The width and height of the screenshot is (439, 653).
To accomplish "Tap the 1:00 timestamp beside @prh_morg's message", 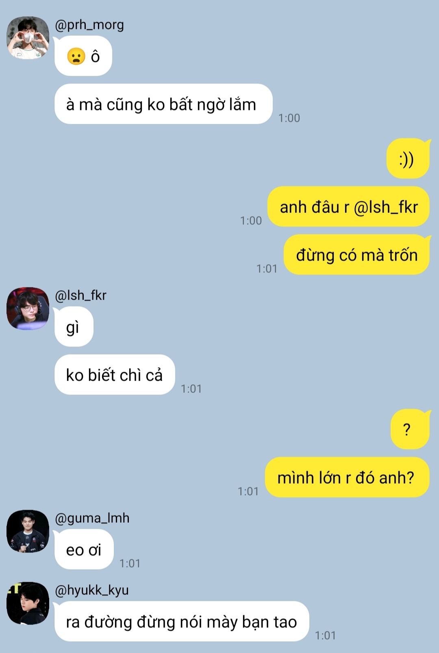I will 289,118.
